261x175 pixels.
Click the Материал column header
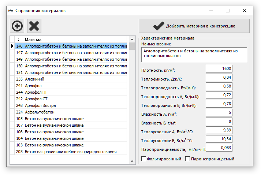tap(75, 40)
